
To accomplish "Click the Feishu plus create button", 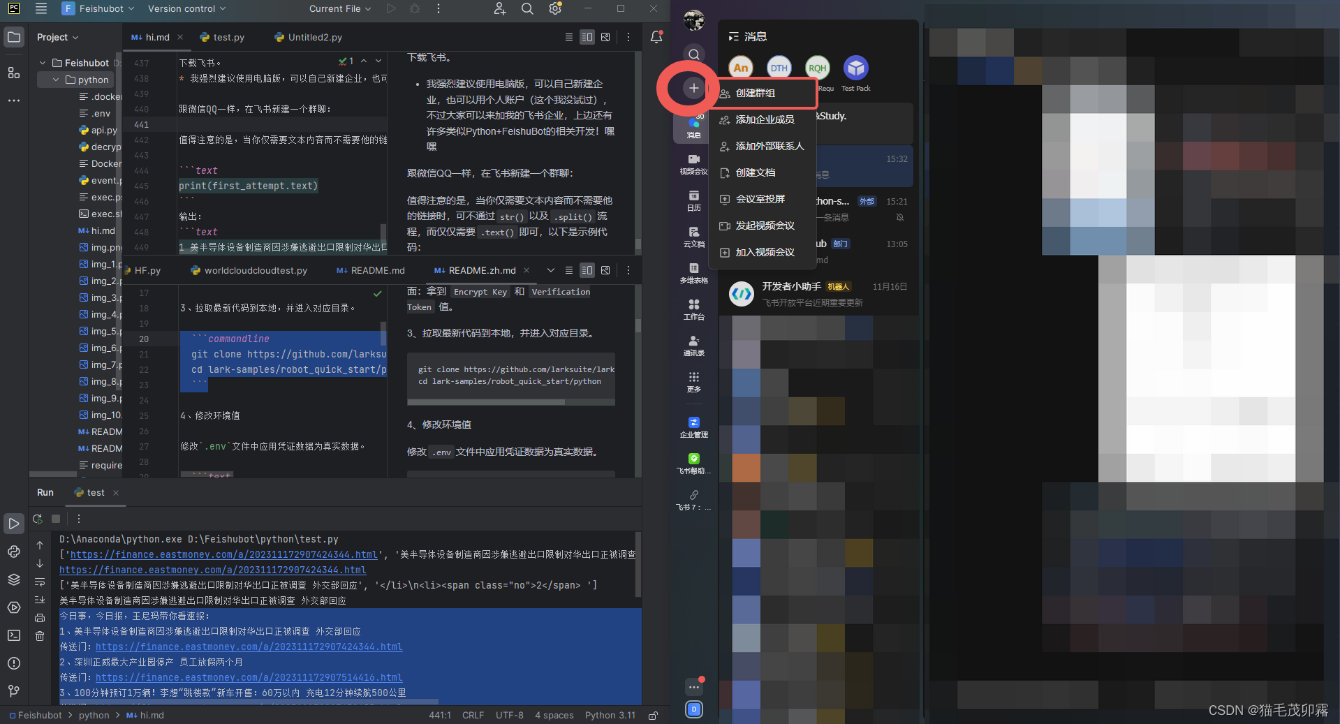I will tap(693, 88).
